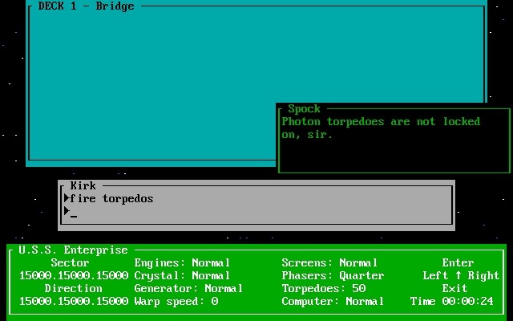Select the 'Torpedoes: 50' status entry
Image resolution: width=513 pixels, height=321 pixels.
pyautogui.click(x=323, y=289)
